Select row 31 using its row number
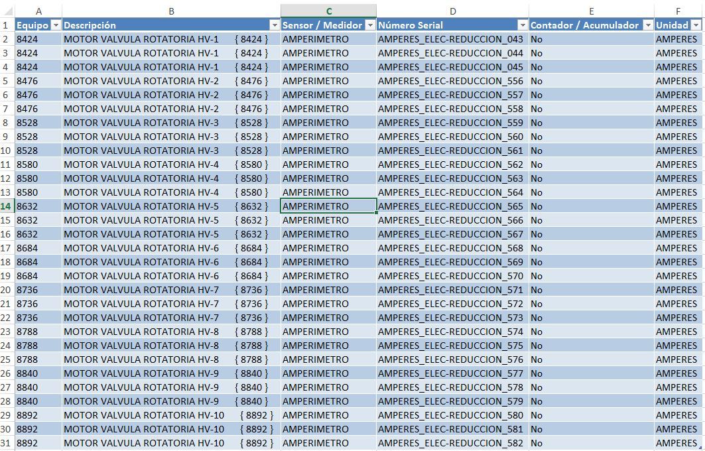This screenshot has width=705, height=451. pos(7,443)
